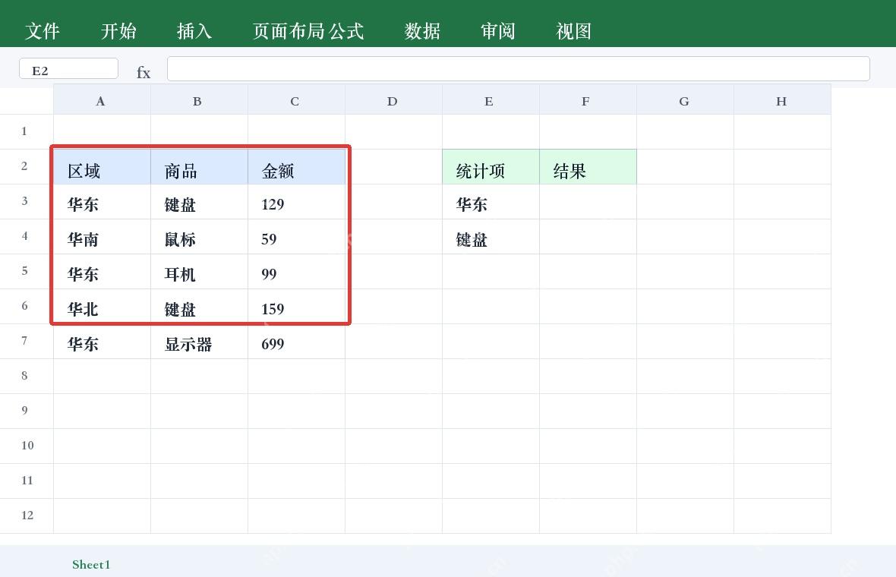Select the 显示器 cell
This screenshot has height=577, width=896.
click(199, 341)
